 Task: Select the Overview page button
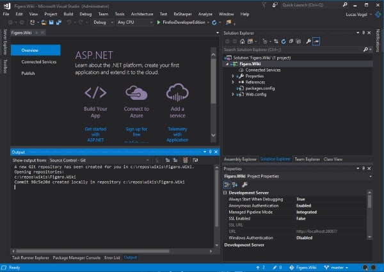coord(36,50)
